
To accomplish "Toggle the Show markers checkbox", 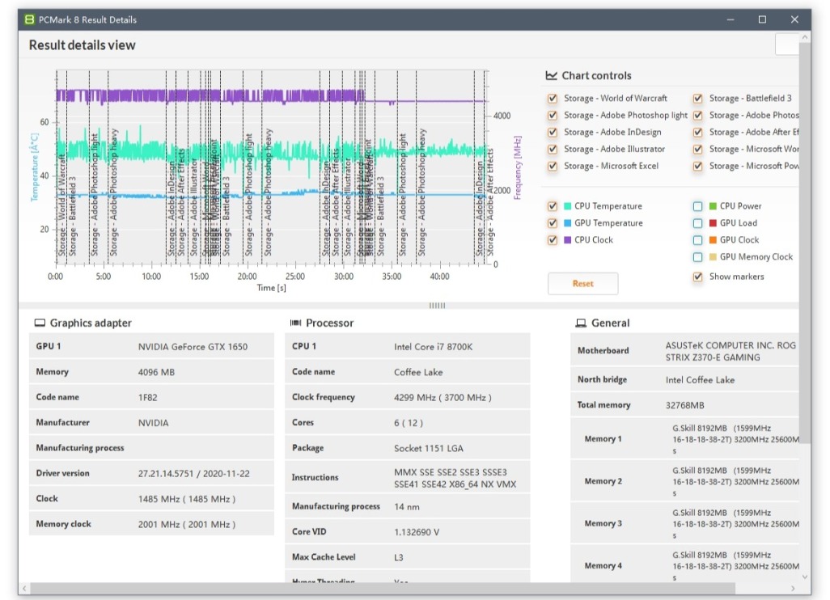I will coord(697,277).
